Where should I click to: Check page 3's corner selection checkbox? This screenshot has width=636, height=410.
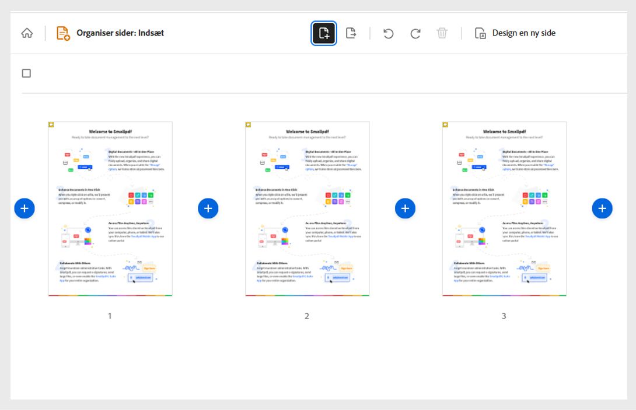445,124
